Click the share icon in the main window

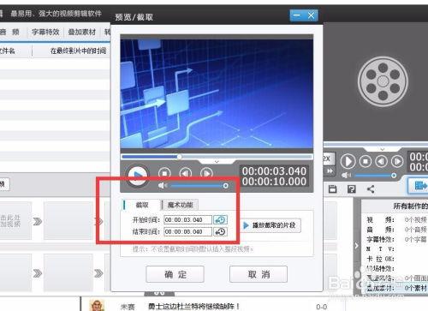371,188
